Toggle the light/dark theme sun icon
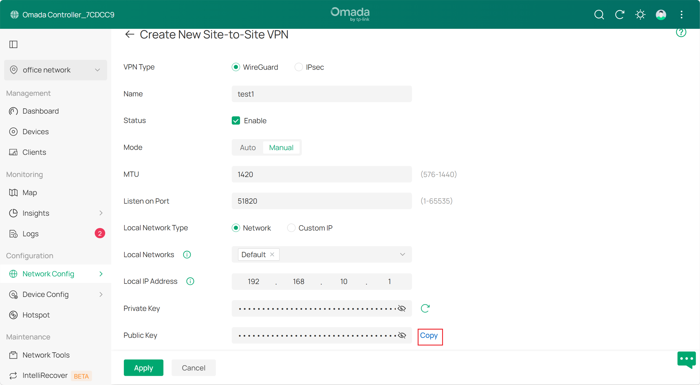 point(640,14)
